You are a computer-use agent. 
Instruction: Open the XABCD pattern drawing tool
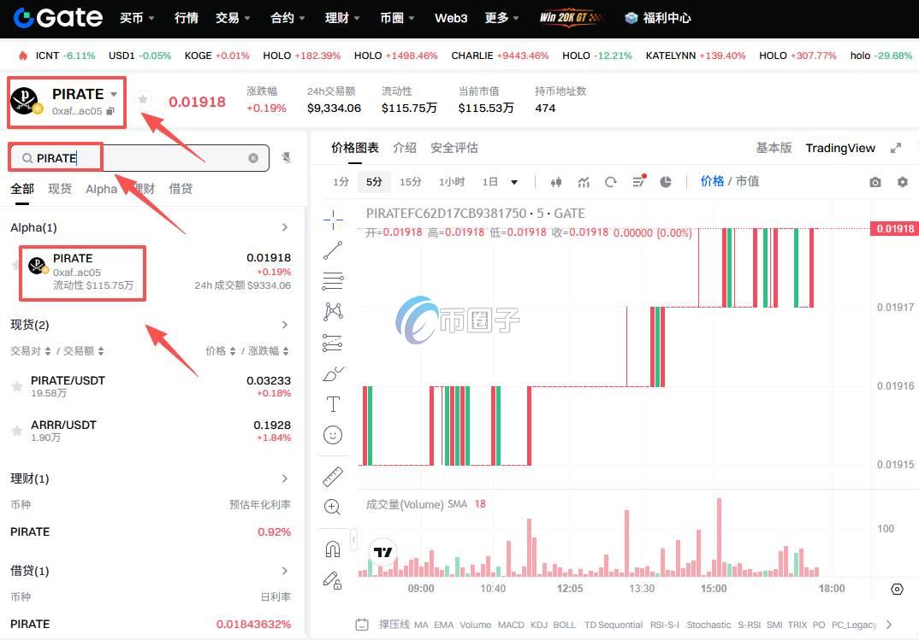point(333,312)
